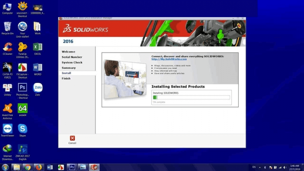Select the Welcome step in the sidebar
Image resolution: width=304 pixels, height=171 pixels.
point(68,52)
